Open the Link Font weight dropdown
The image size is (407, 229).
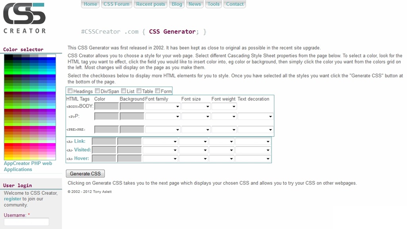pyautogui.click(x=221, y=141)
